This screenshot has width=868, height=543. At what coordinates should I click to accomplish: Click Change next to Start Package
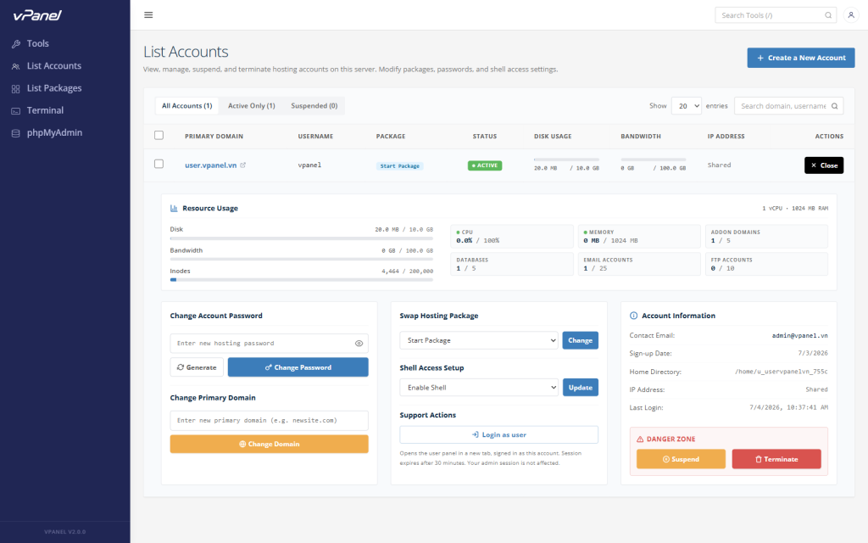(x=580, y=340)
